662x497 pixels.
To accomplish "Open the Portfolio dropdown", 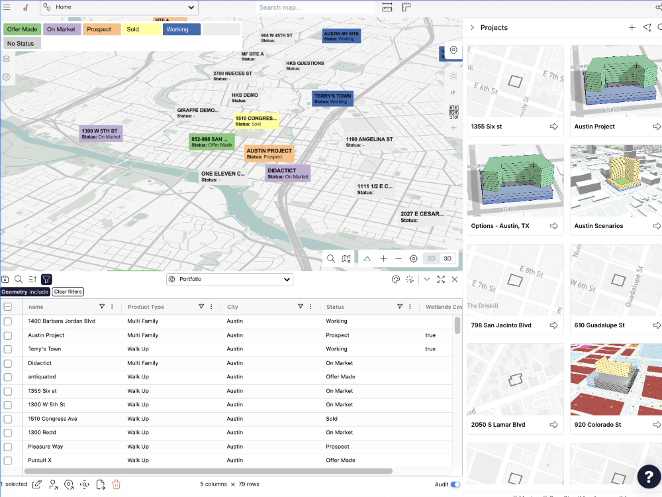I will pyautogui.click(x=229, y=279).
